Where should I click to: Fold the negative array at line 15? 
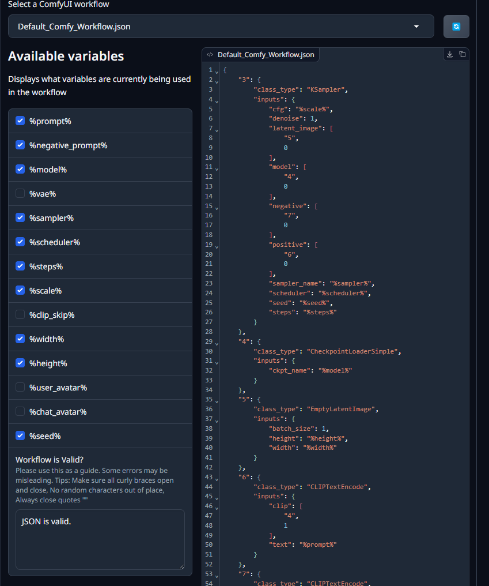[217, 208]
